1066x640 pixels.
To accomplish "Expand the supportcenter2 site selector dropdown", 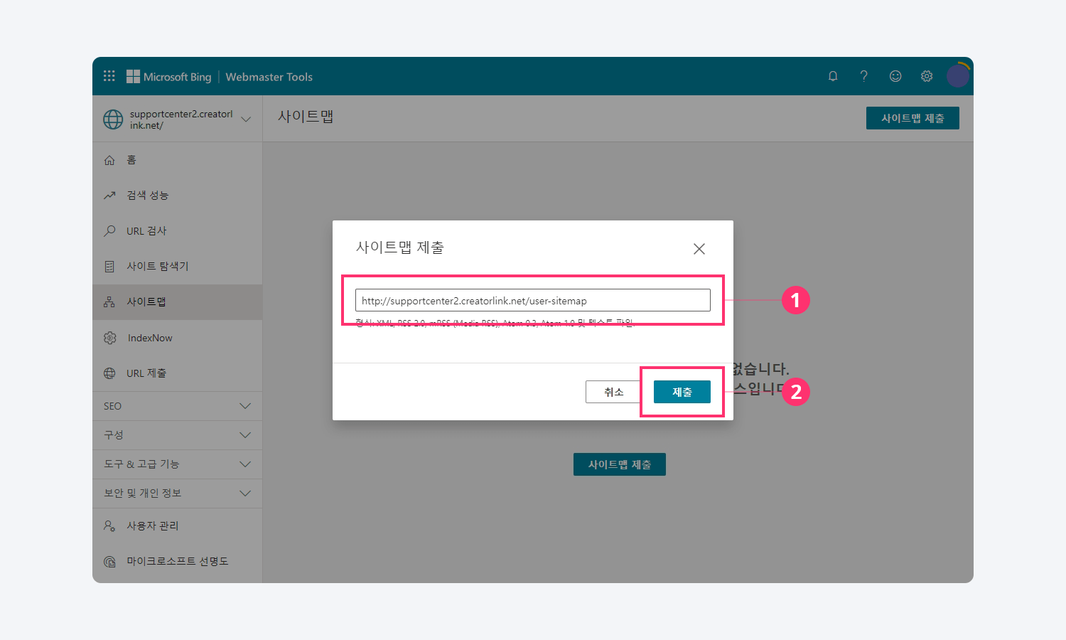I will tap(246, 119).
